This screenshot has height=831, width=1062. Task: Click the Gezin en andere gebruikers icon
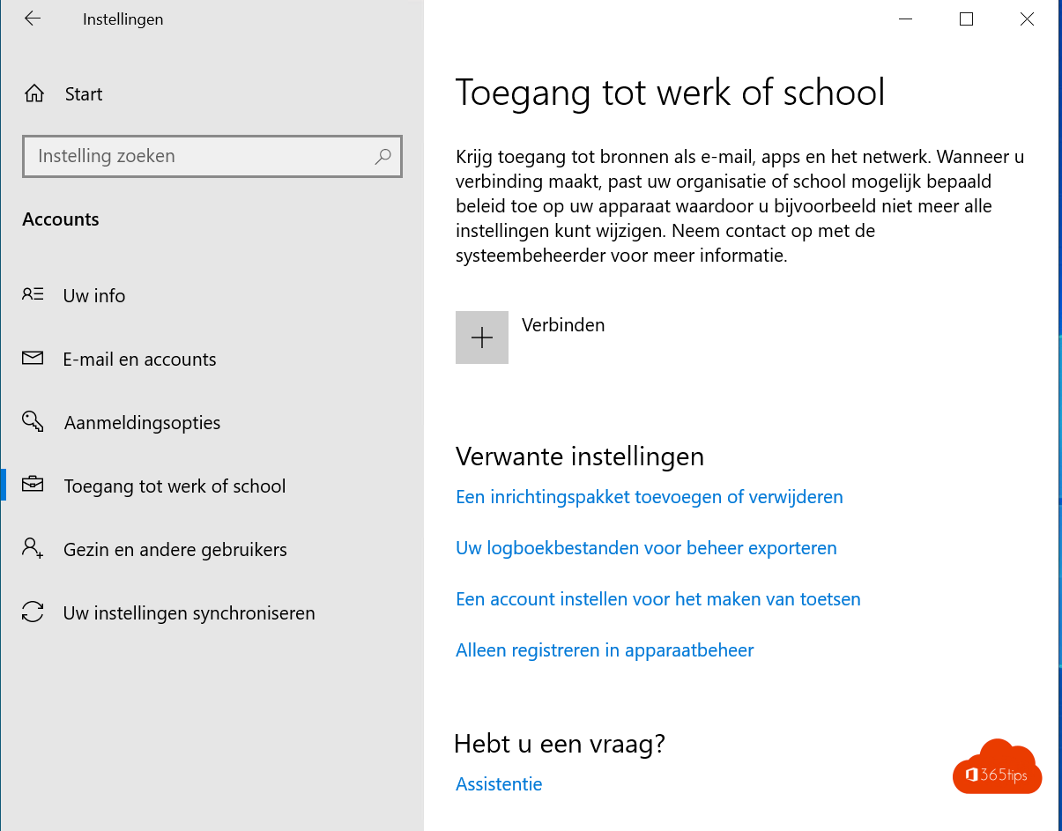33,548
